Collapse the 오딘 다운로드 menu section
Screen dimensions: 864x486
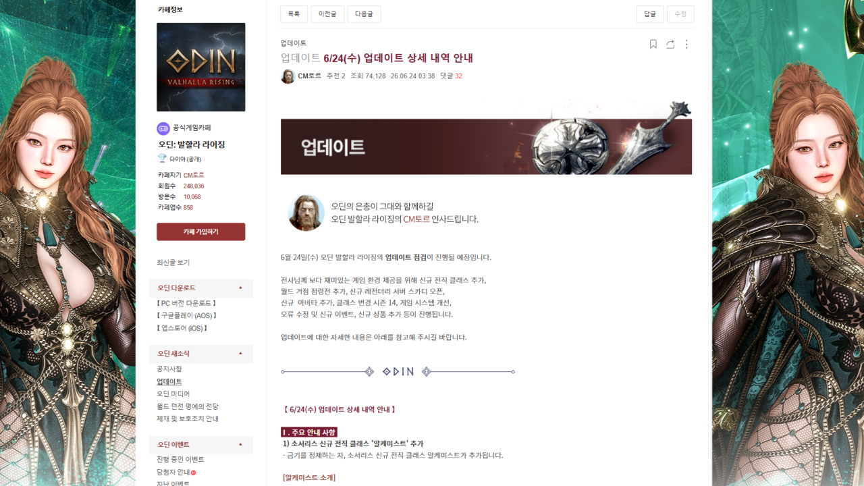coord(240,288)
